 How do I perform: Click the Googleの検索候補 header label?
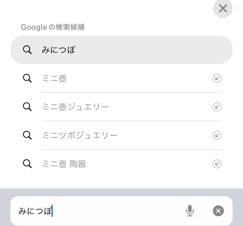53,27
